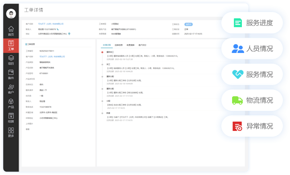The width and height of the screenshot is (290, 175).
Task: Open customer name link in header row
Action: point(51,24)
